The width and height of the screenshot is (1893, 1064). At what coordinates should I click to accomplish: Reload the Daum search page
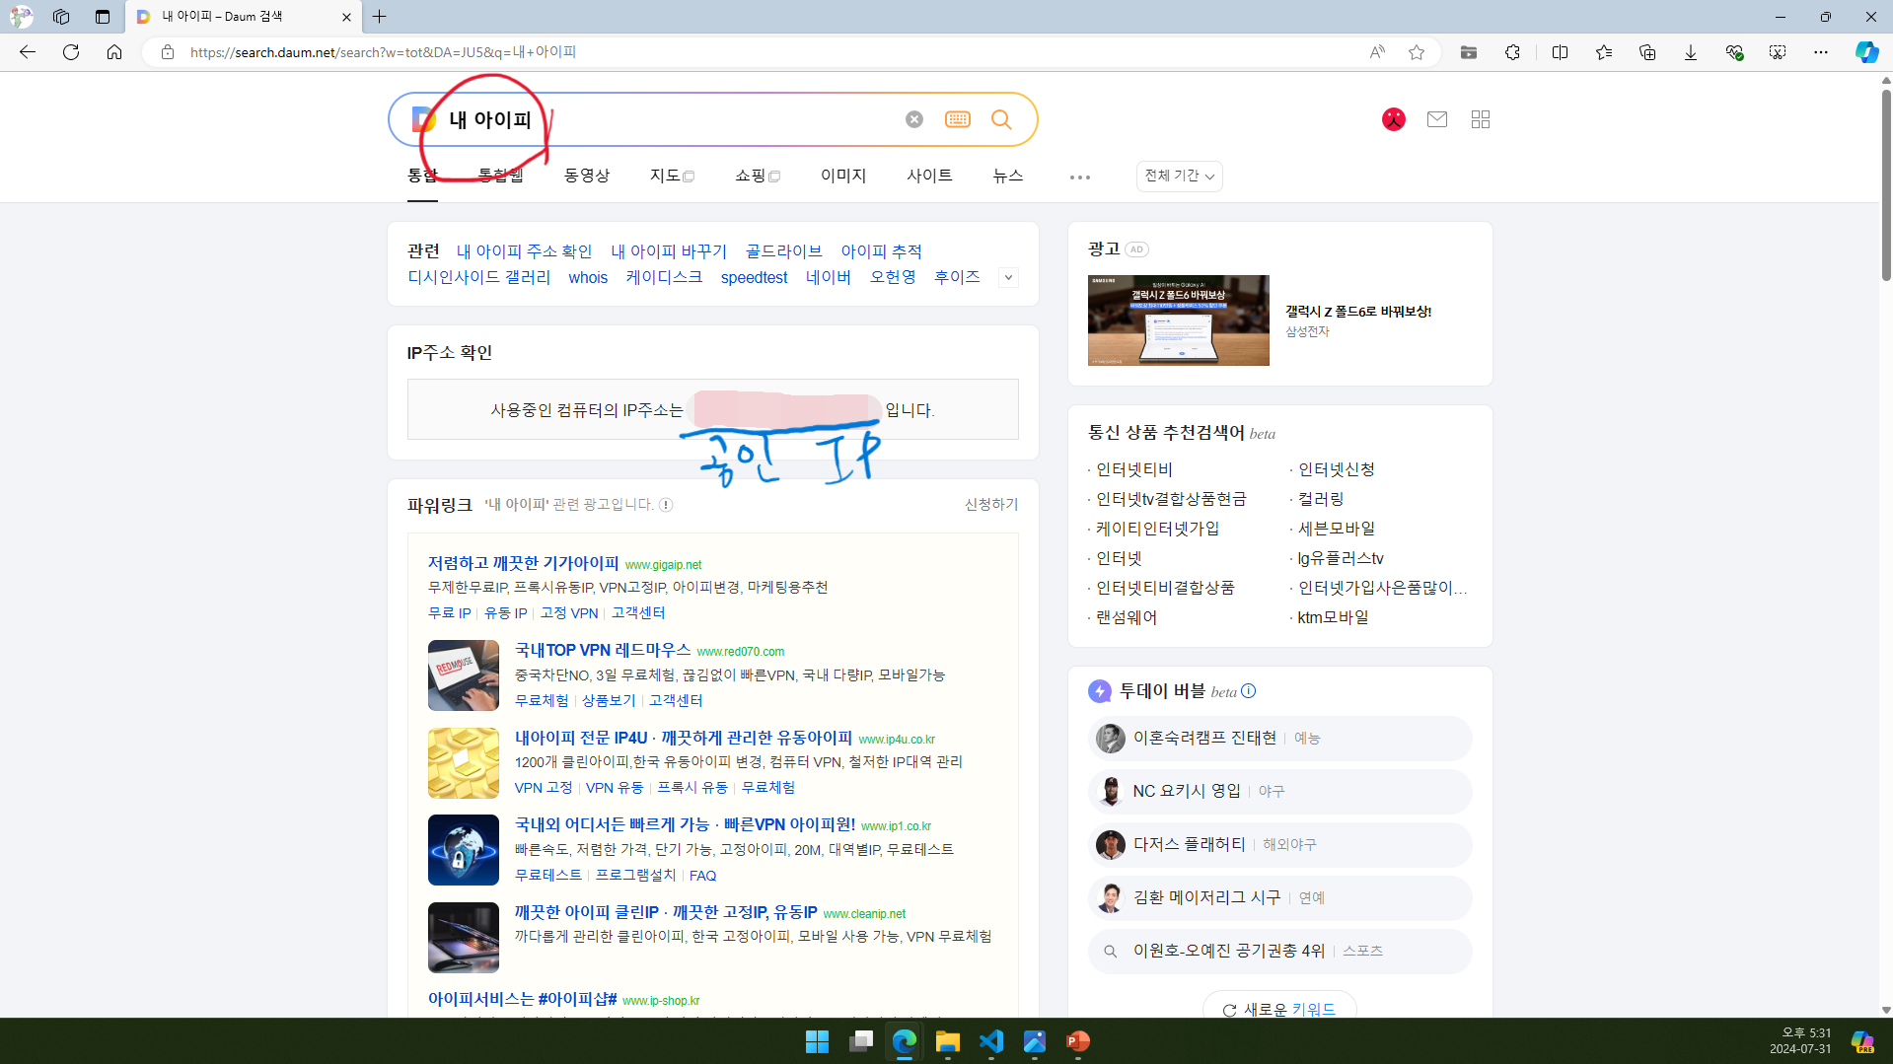pos(71,52)
